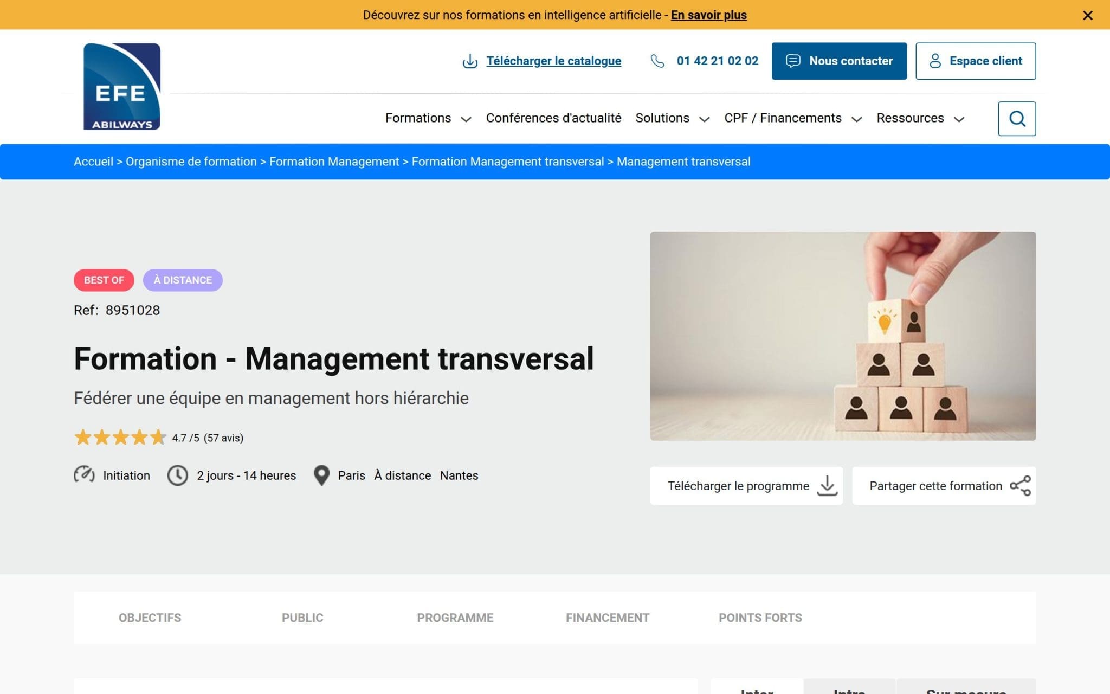Viewport: 1110px width, 694px height.
Task: Open 'Organisme de formation' breadcrumb
Action: pyautogui.click(x=191, y=162)
